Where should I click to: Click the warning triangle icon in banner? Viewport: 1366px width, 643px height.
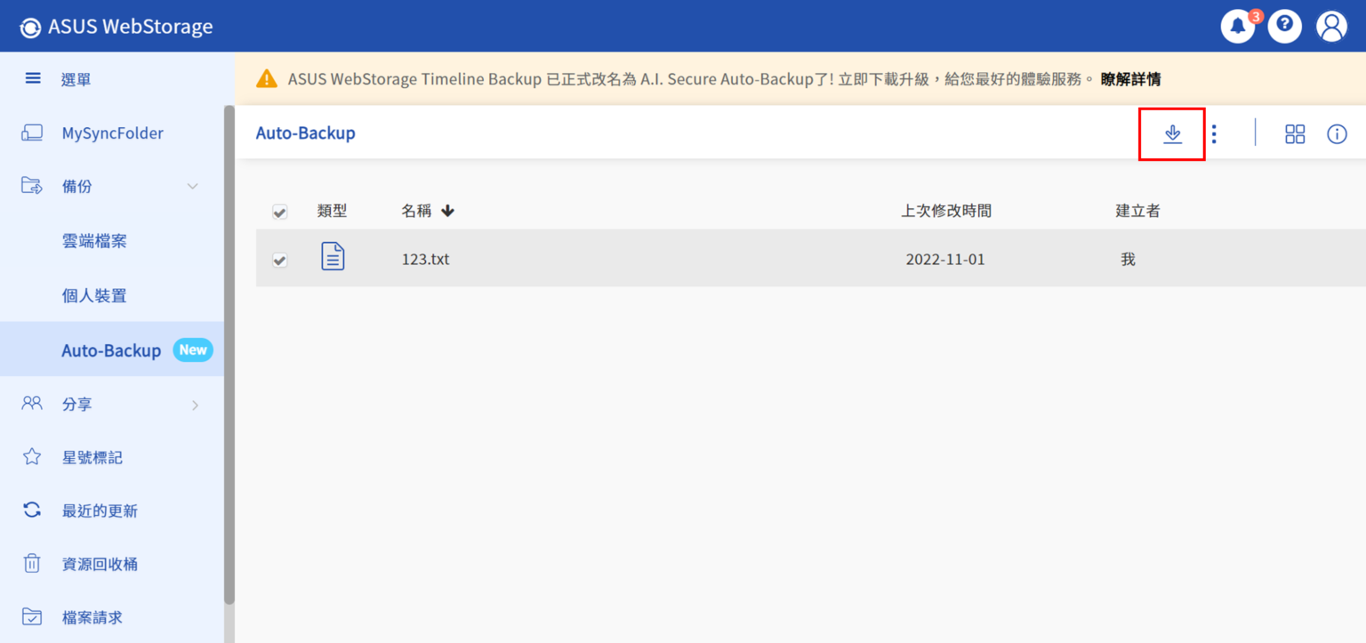point(267,79)
